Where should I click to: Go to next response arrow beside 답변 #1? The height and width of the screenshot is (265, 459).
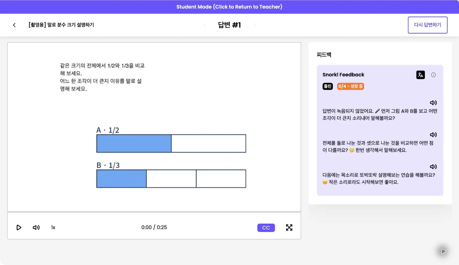254,25
